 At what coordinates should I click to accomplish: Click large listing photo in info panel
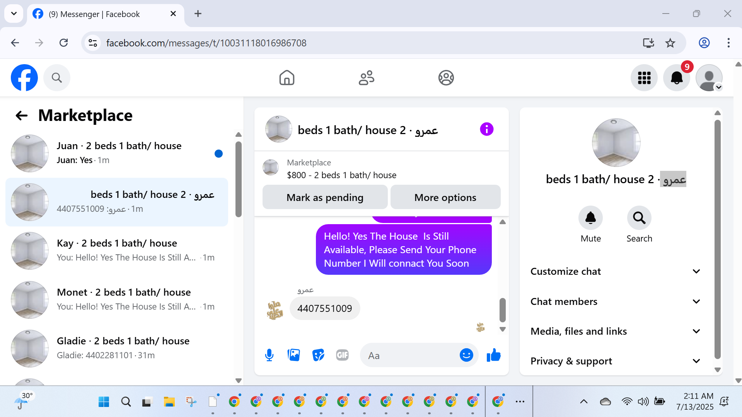[x=616, y=143]
